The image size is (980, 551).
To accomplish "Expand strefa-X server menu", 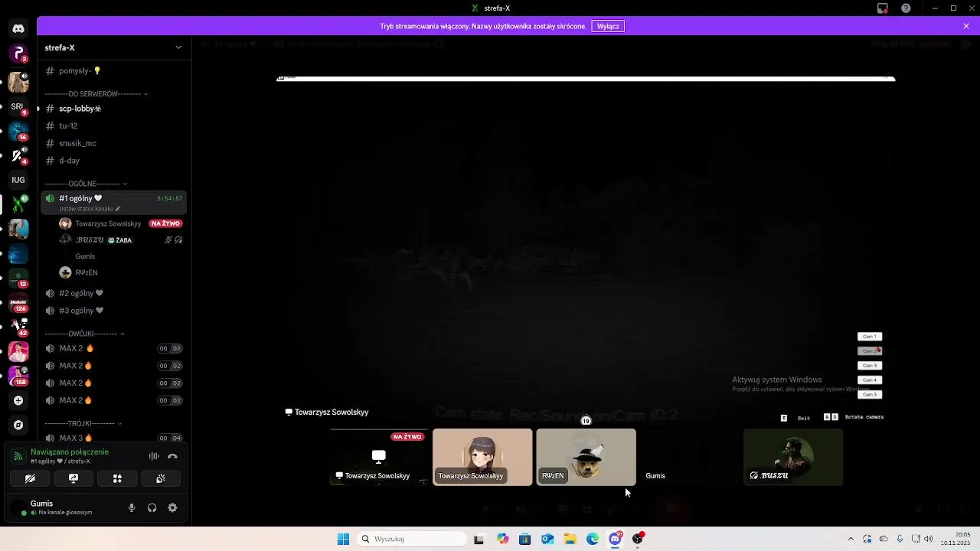I will tap(113, 47).
